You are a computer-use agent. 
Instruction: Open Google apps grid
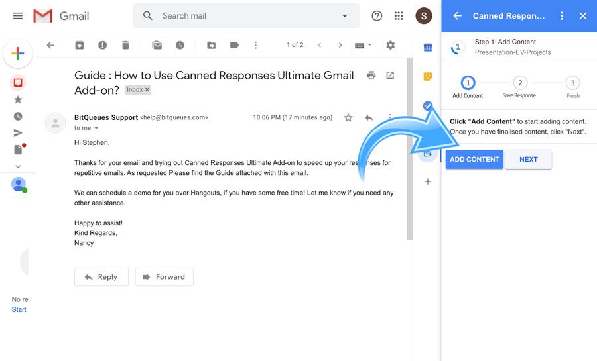pos(399,16)
